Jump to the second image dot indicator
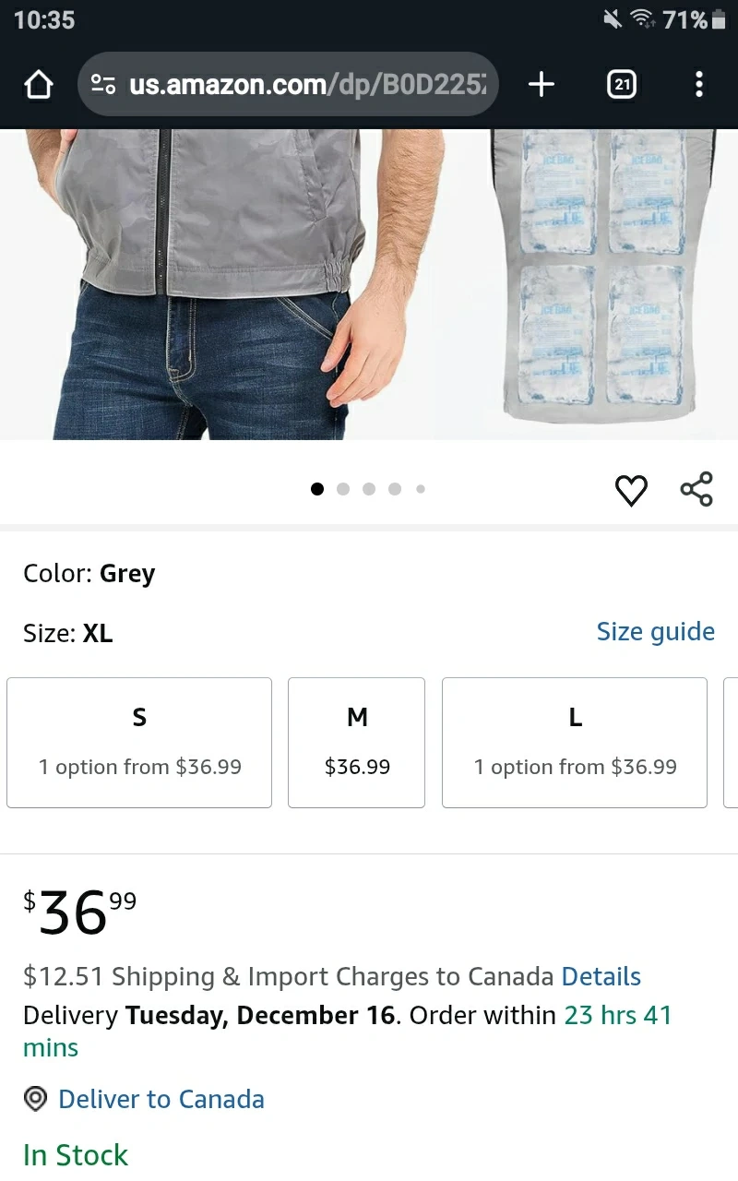738x1181 pixels. click(343, 489)
